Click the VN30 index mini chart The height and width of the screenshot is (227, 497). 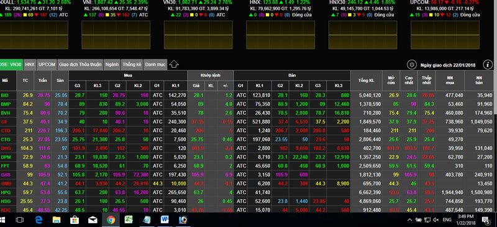[198, 35]
